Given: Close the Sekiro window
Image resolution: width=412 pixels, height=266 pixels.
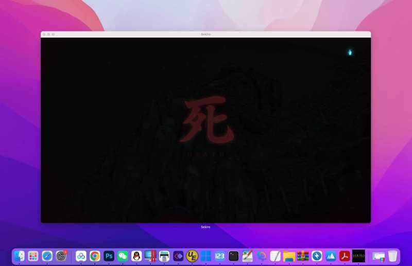Looking at the screenshot, I should pos(44,34).
